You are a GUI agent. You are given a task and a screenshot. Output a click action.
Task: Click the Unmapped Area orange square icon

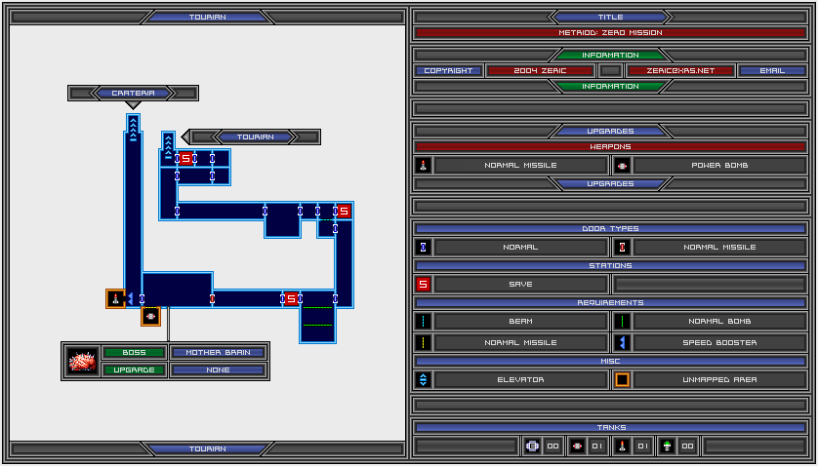pyautogui.click(x=622, y=379)
